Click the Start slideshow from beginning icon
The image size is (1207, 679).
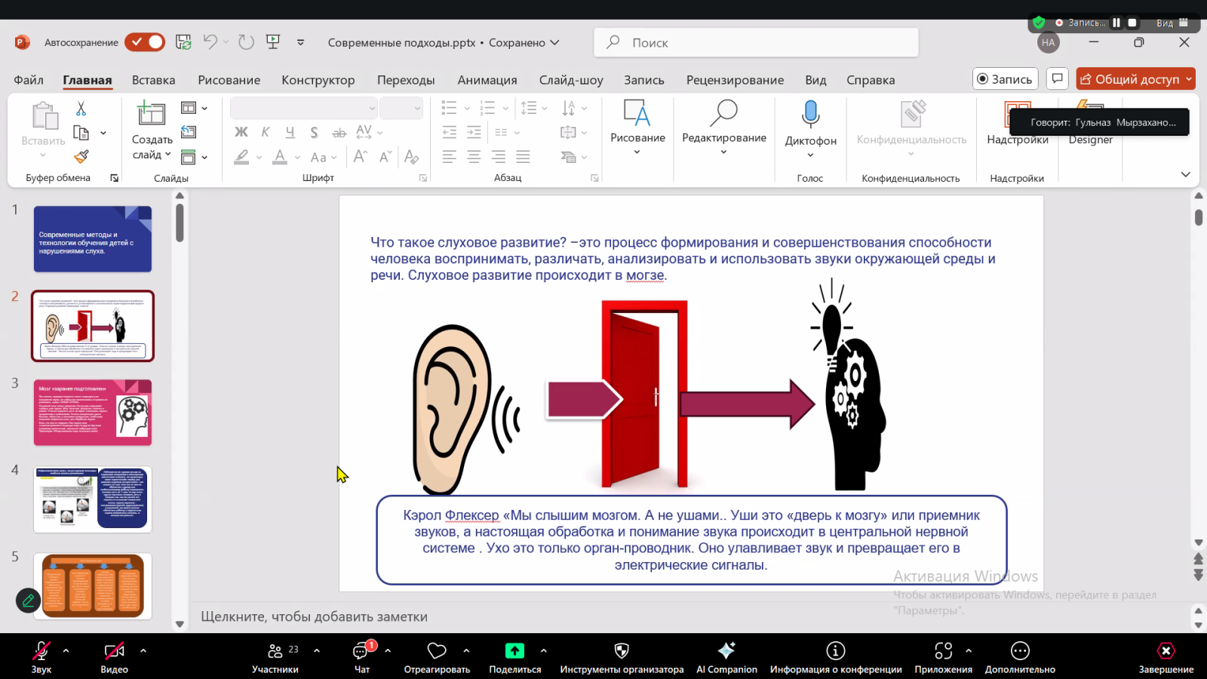click(273, 42)
